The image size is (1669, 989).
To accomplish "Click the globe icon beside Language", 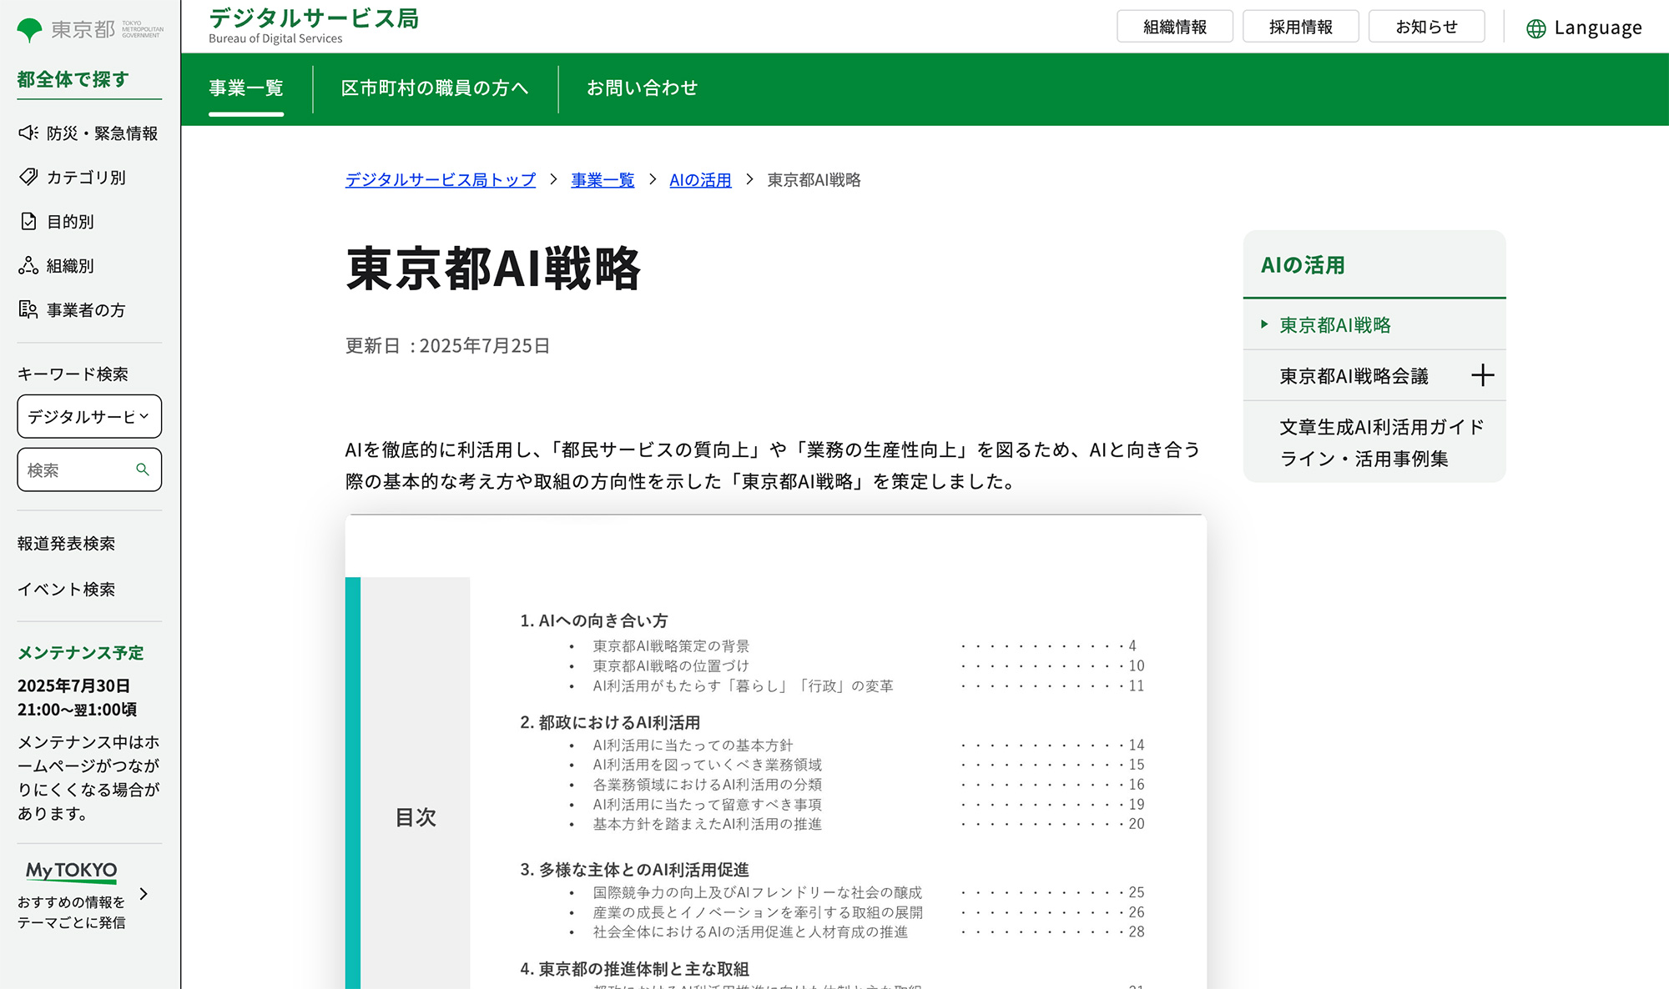I will pyautogui.click(x=1536, y=28).
